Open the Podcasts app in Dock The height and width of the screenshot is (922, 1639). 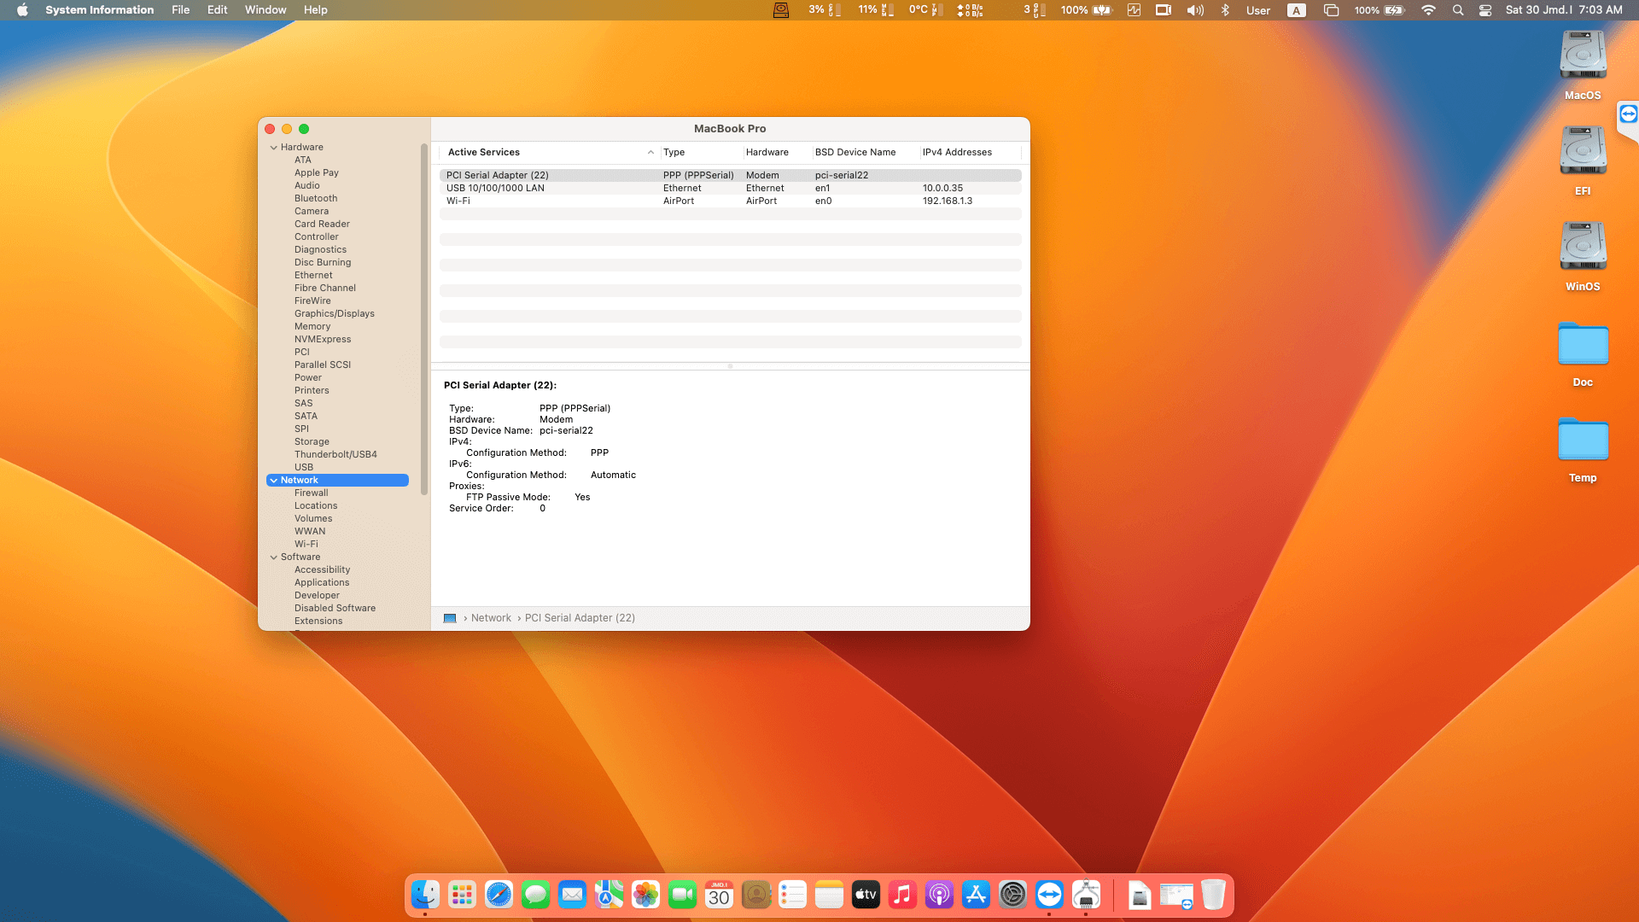[939, 895]
